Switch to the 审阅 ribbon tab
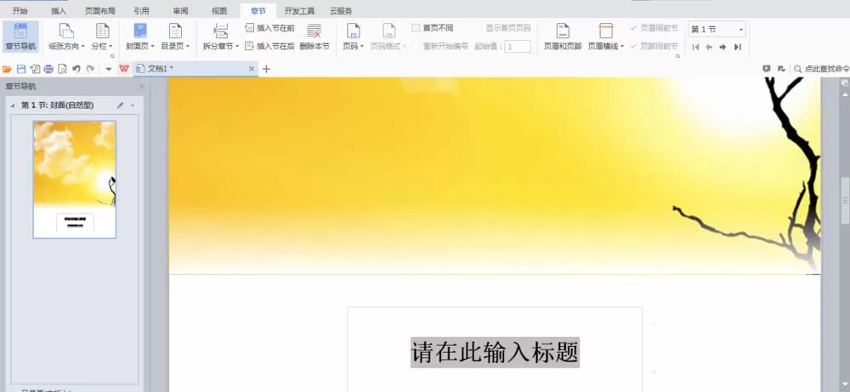The height and width of the screenshot is (392, 850). click(x=180, y=11)
